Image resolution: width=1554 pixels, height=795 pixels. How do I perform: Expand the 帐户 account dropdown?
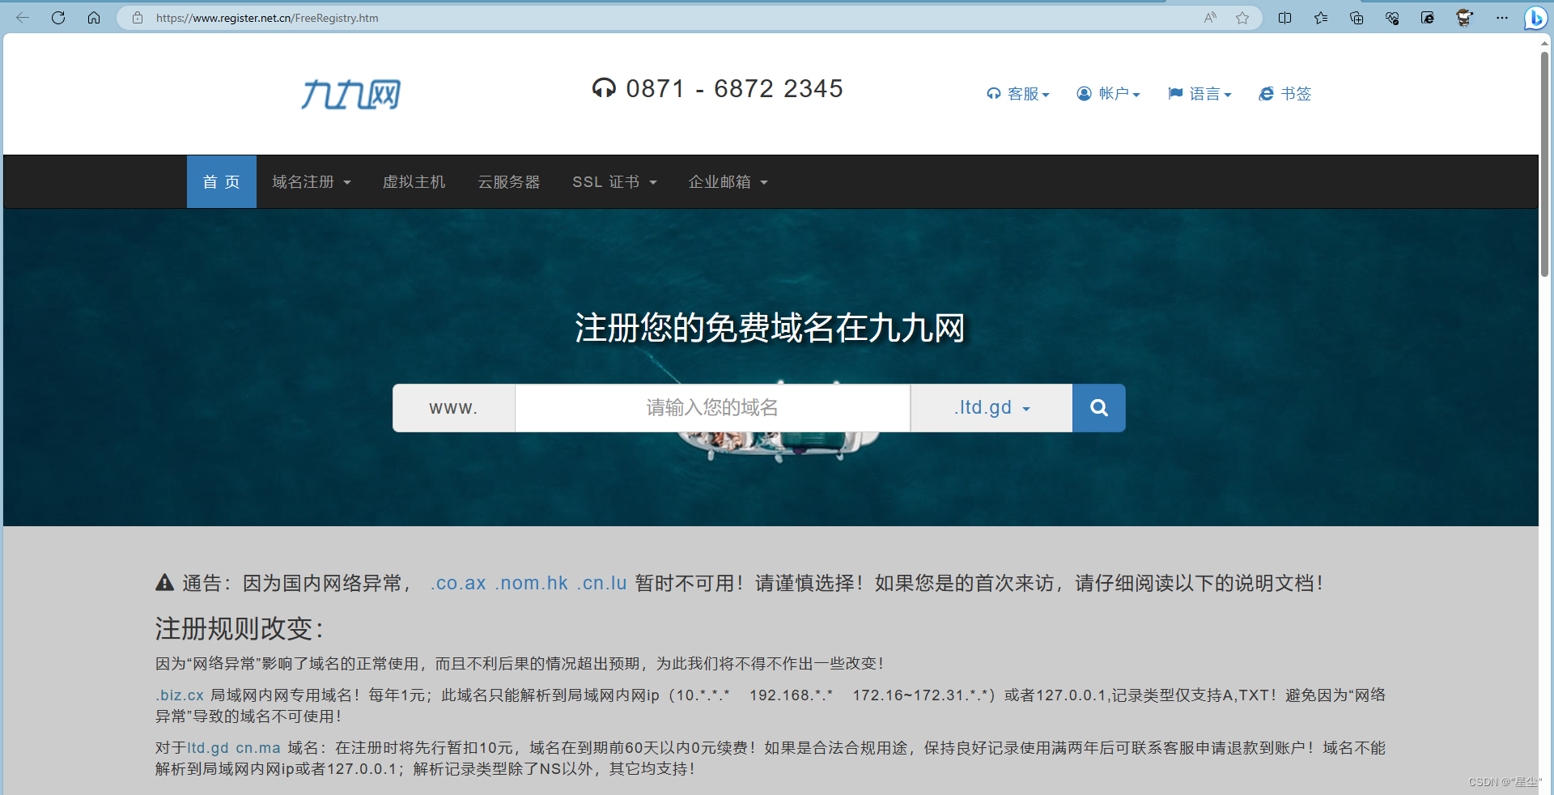1109,94
